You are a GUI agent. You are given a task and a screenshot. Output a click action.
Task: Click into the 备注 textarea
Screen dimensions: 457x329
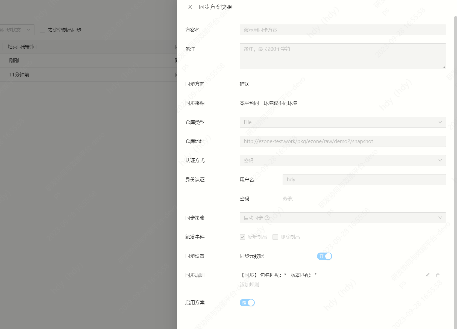[x=342, y=56]
